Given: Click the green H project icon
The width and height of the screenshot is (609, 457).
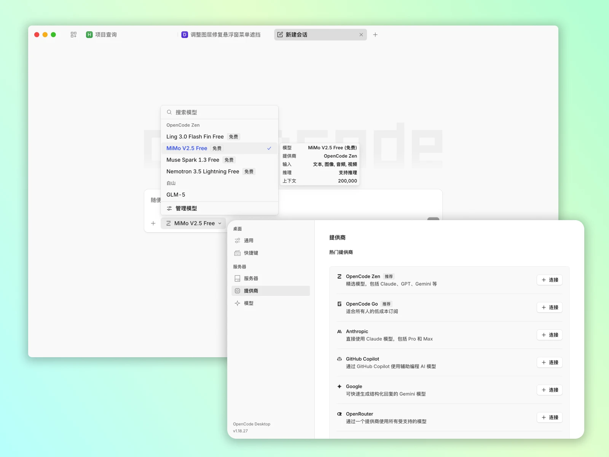Looking at the screenshot, I should pyautogui.click(x=89, y=35).
